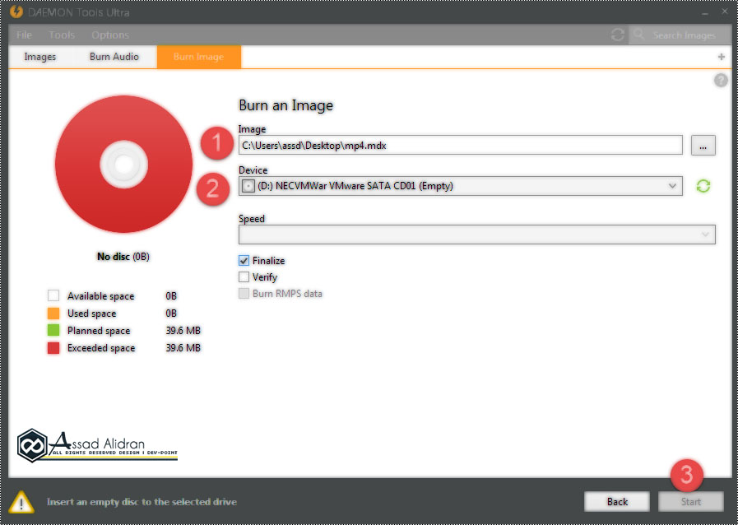The width and height of the screenshot is (738, 525).
Task: Open the File menu
Action: (x=24, y=35)
